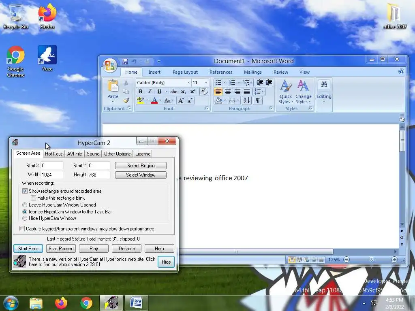Screen dimensions: 415x311
Task: Open the Page Layout ribbon tab
Action: (x=185, y=72)
